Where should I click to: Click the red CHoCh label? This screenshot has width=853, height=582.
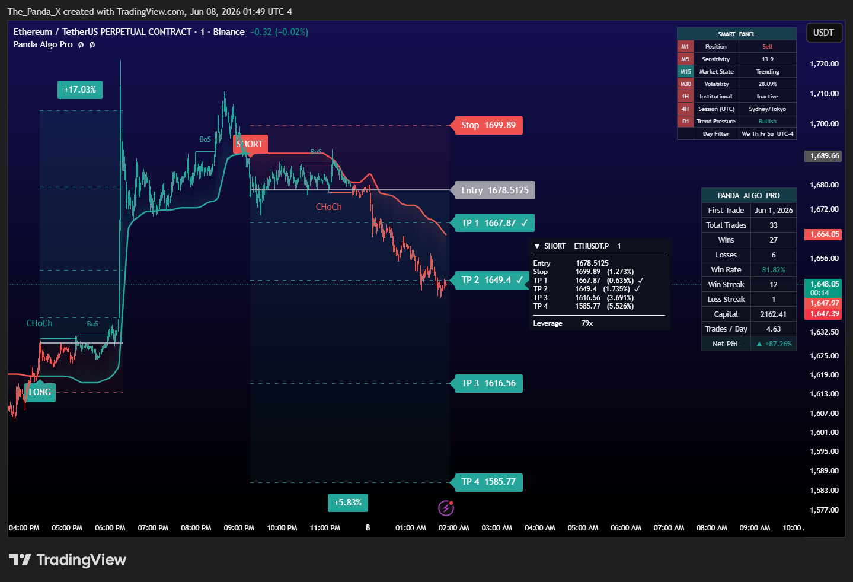click(328, 207)
